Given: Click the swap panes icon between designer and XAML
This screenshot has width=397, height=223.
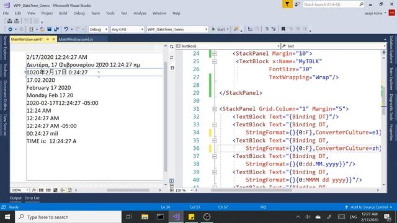Looking at the screenshot, I should coord(172,58).
